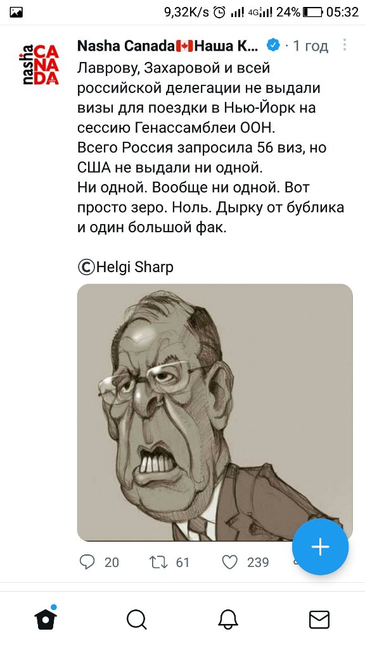Open the Messages envelope tab
365x648 pixels.
pyautogui.click(x=319, y=620)
